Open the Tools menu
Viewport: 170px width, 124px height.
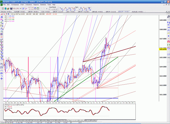[49, 5]
